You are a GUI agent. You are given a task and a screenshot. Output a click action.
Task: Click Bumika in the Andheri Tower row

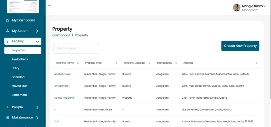pos(127,74)
